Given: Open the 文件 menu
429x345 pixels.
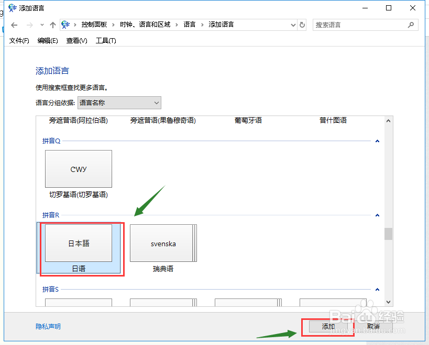Looking at the screenshot, I should click(18, 40).
